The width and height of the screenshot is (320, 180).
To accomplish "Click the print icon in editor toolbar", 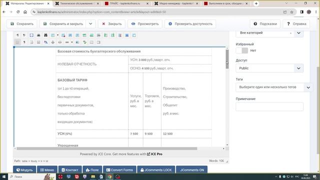I will pos(38,35).
